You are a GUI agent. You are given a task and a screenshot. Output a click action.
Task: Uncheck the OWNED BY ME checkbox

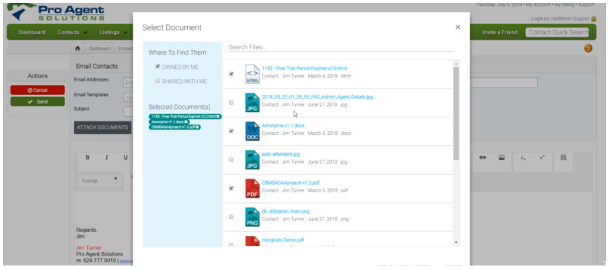click(157, 67)
